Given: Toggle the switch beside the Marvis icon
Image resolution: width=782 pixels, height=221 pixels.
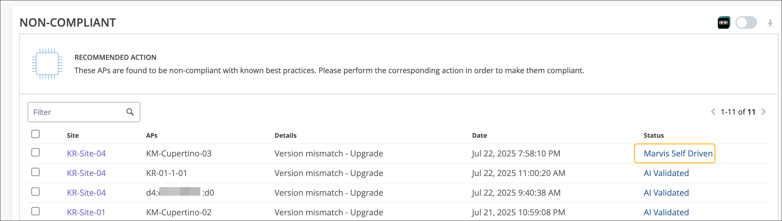Looking at the screenshot, I should tap(746, 23).
